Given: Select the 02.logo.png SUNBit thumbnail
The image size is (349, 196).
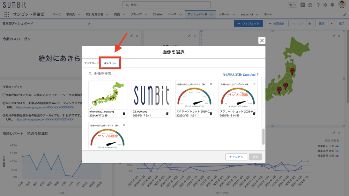Looking at the screenshot, I should (151, 95).
